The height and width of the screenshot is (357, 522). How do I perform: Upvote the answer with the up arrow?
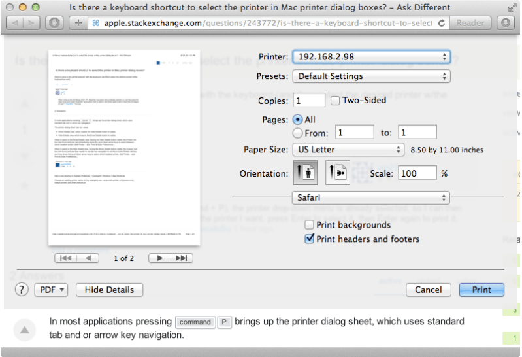point(25,330)
